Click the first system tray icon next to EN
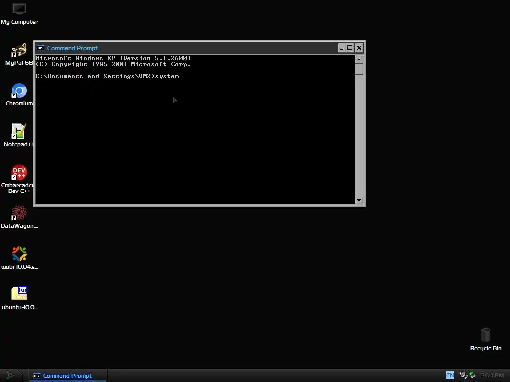The height and width of the screenshot is (382, 510). [x=463, y=375]
